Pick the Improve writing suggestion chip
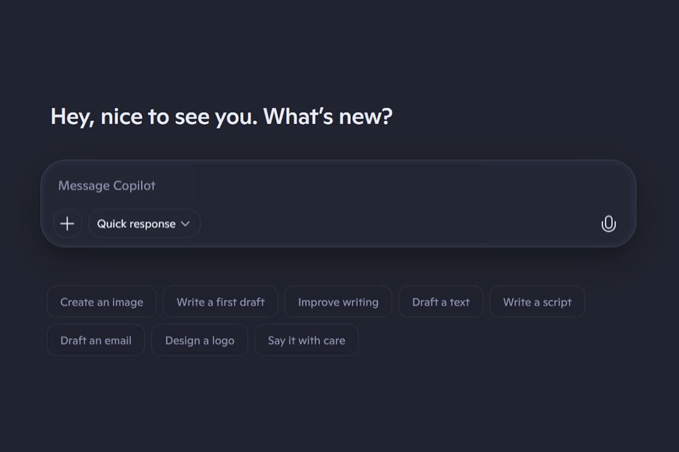The width and height of the screenshot is (679, 452). (x=338, y=302)
